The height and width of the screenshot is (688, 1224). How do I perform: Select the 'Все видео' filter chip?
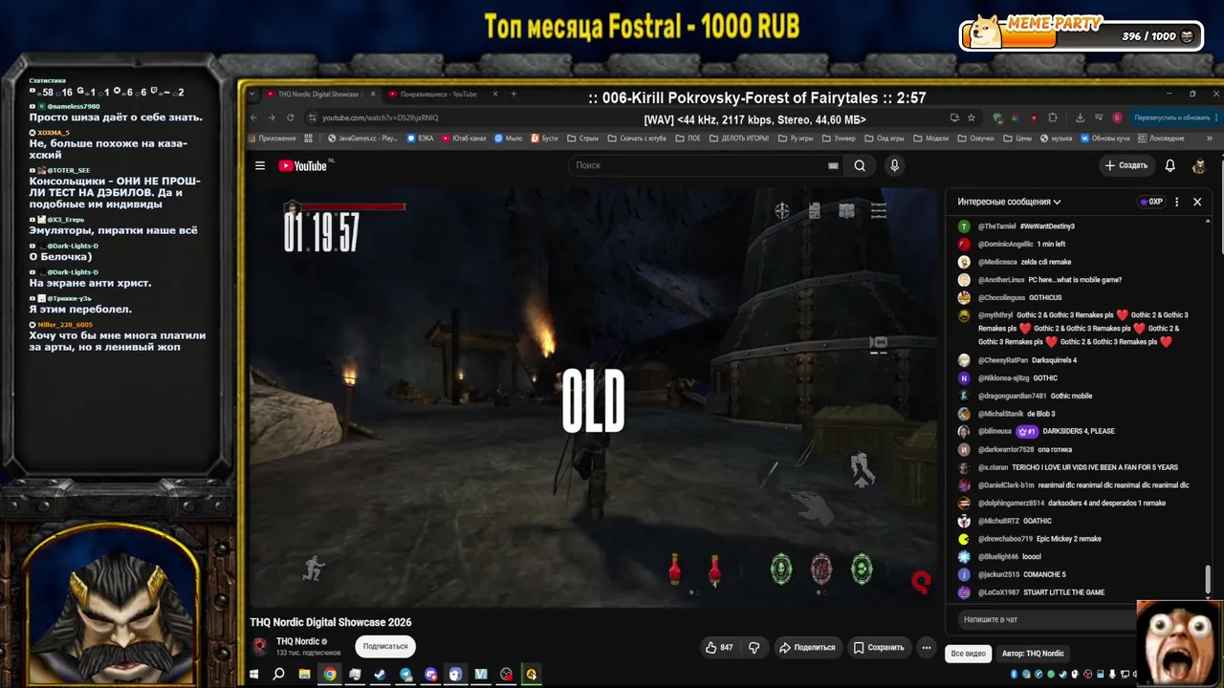[x=969, y=654]
